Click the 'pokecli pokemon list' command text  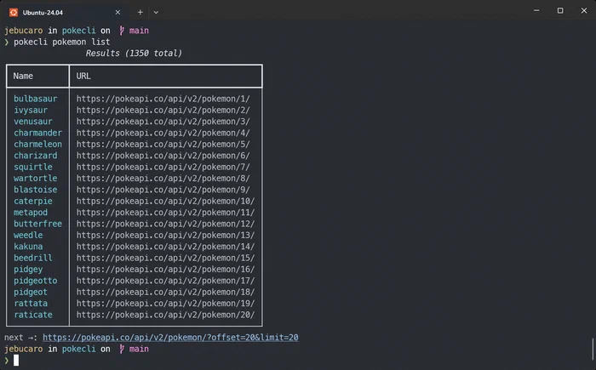[62, 42]
